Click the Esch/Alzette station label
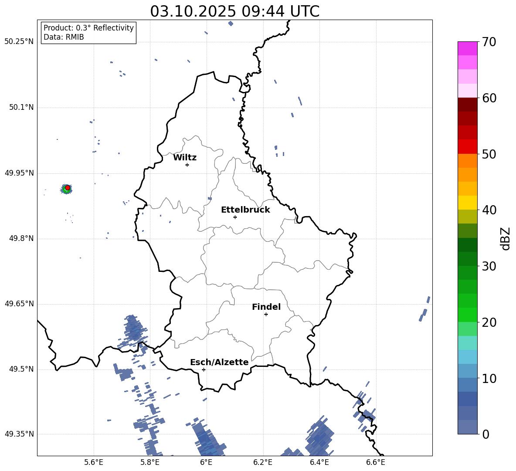Viewport: 516px width, 471px height. 219,362
